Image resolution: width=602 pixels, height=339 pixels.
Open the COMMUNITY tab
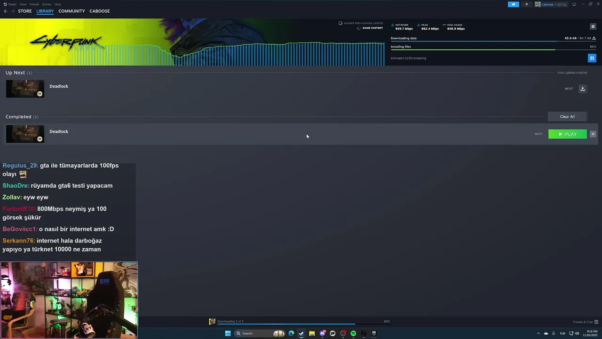pos(71,11)
